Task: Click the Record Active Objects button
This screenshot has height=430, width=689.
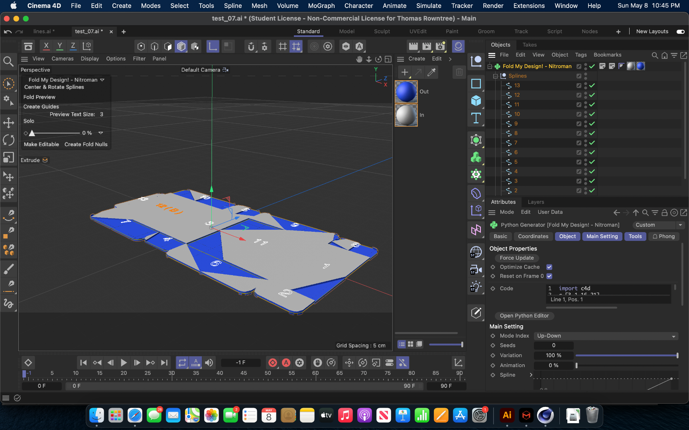Action: (x=273, y=363)
